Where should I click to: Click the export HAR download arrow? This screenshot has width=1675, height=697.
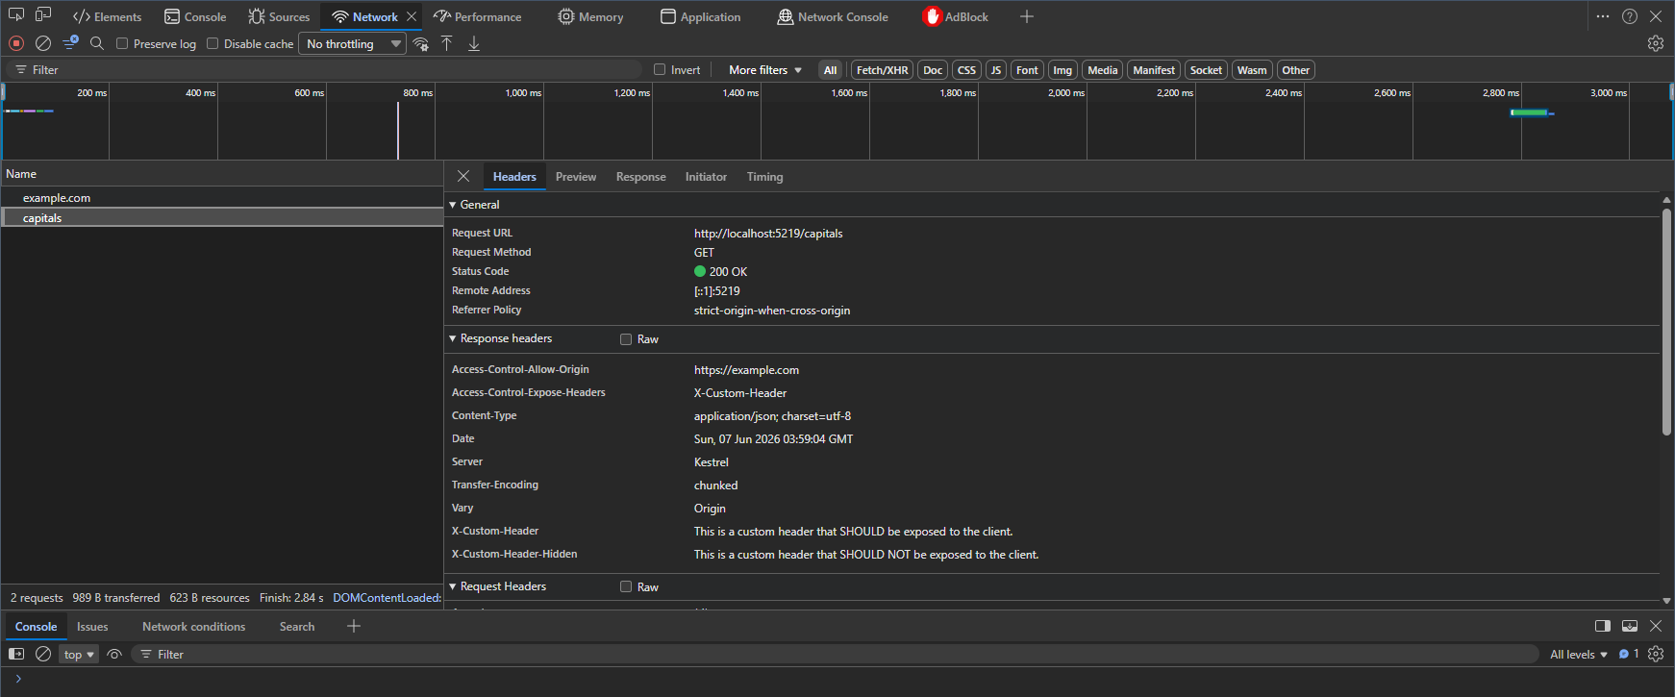[x=474, y=43]
